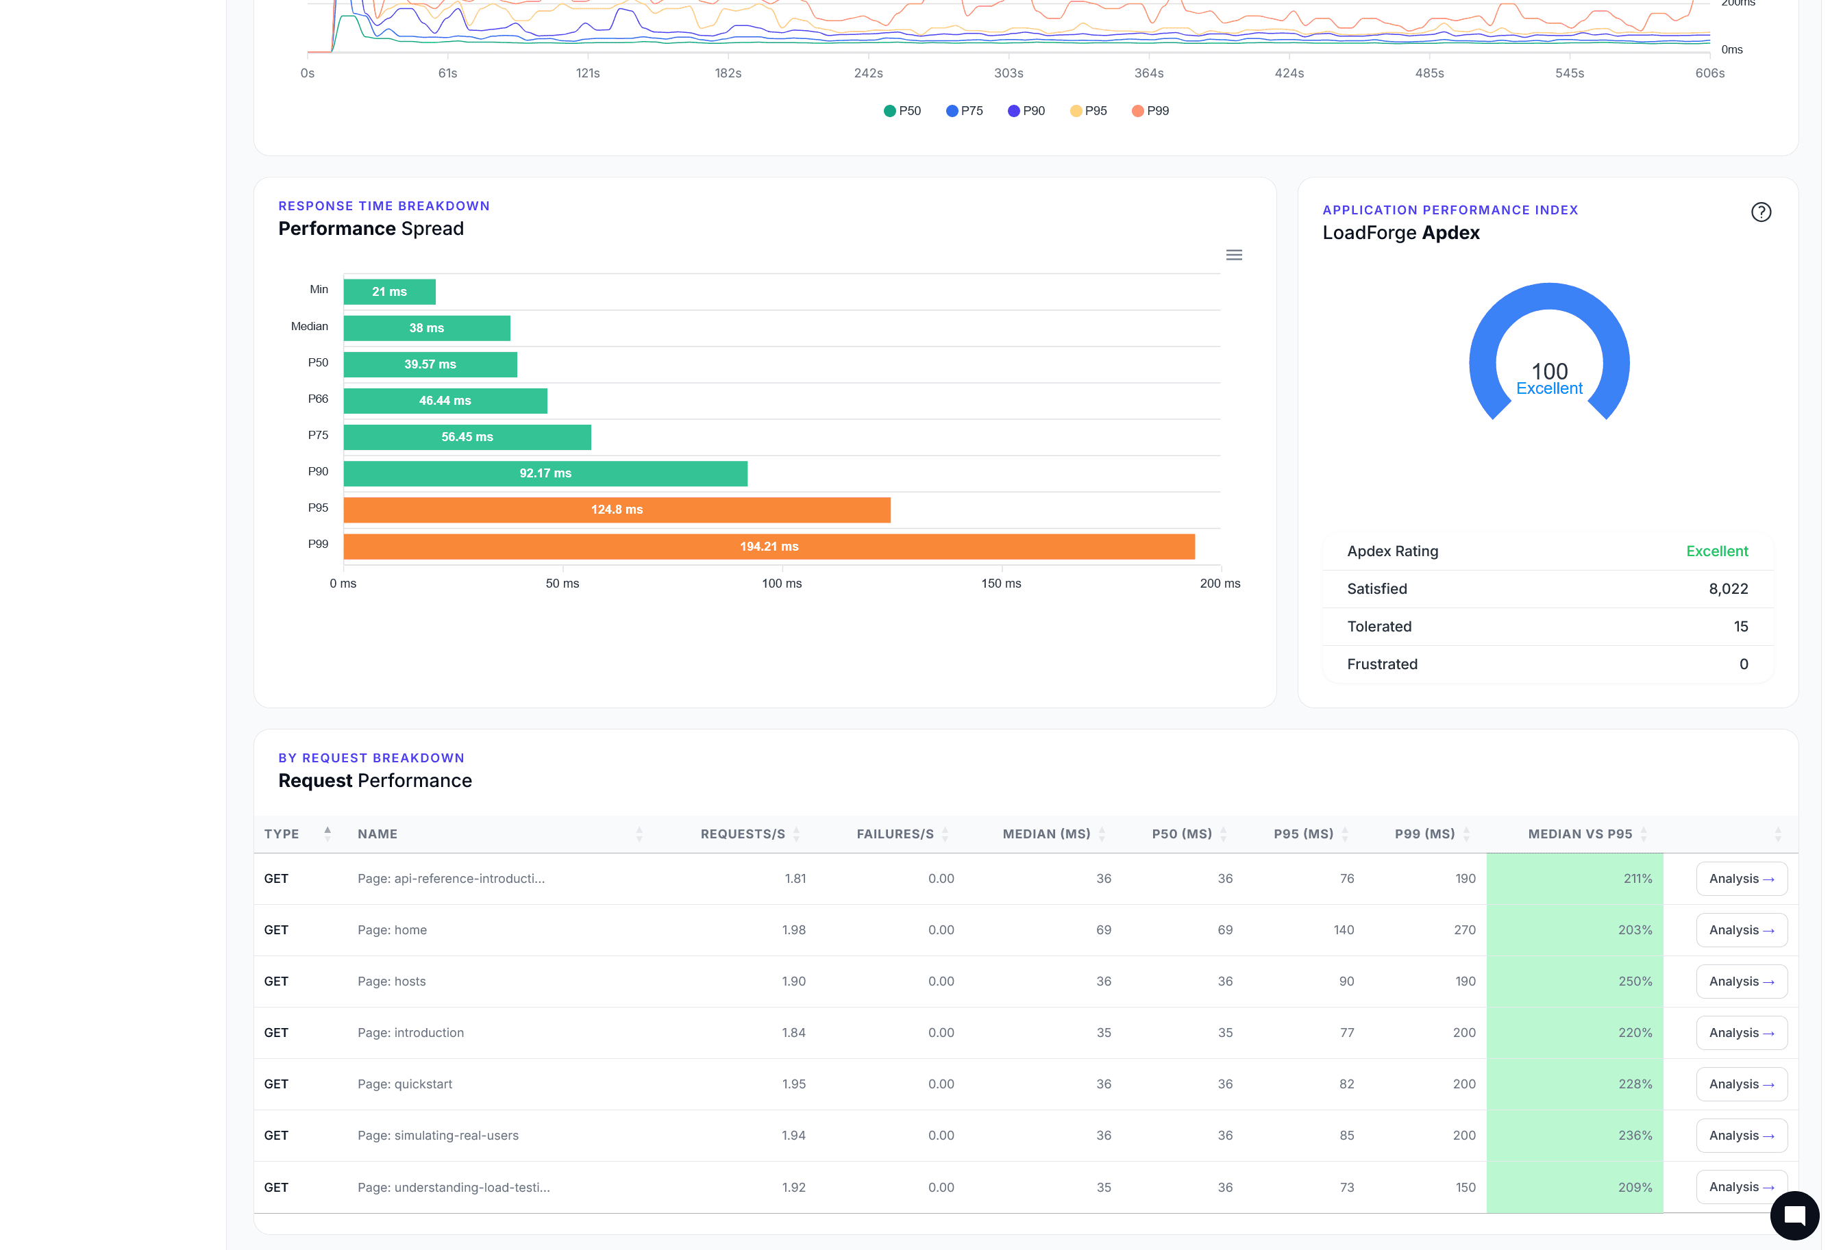Expand sorting options on the P99 (MS) column

coord(1468,834)
